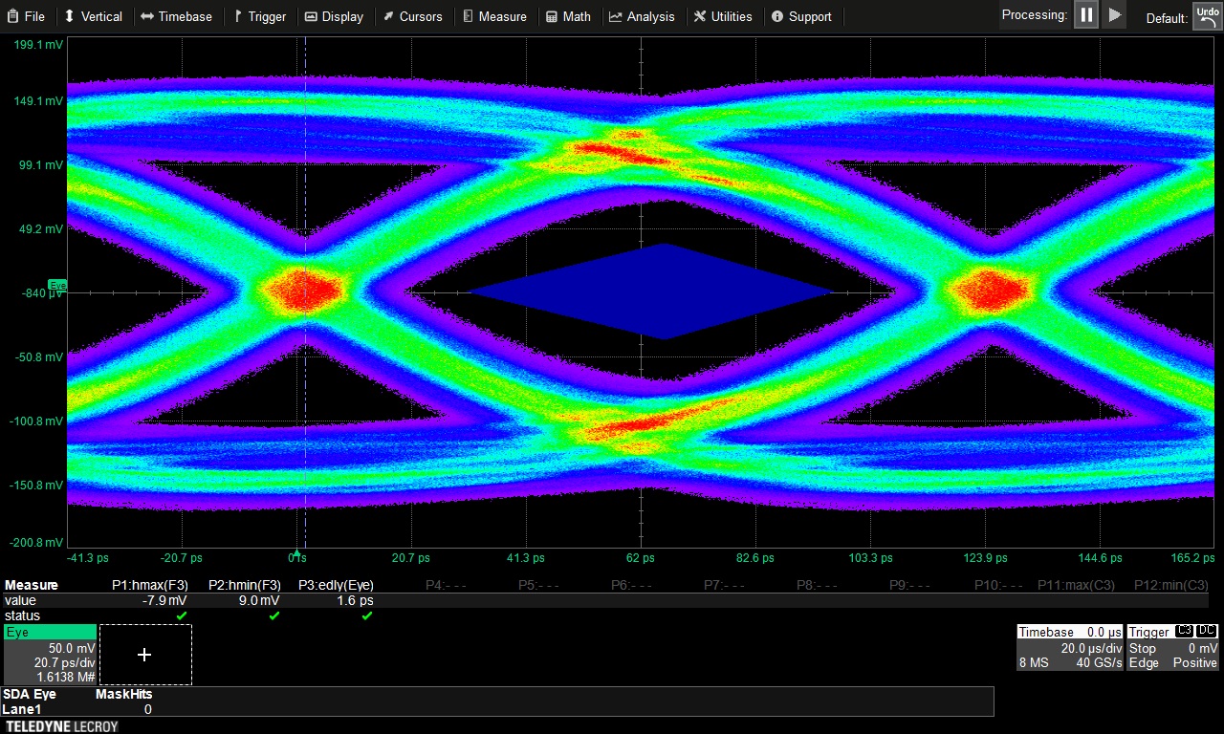Click the Undo button
The height and width of the screenshot is (734, 1224).
coord(1206,16)
